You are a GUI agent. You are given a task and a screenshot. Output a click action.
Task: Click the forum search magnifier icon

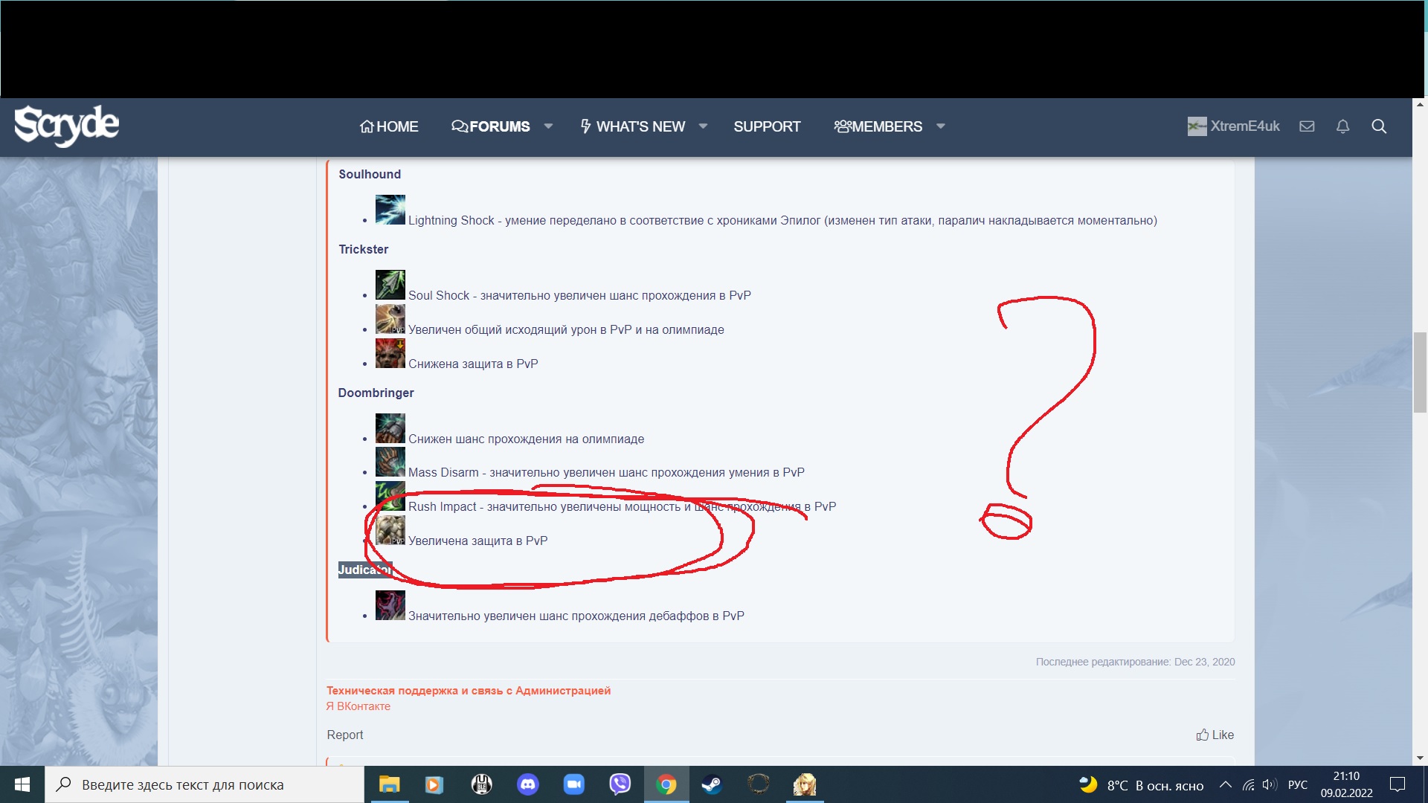click(1379, 126)
